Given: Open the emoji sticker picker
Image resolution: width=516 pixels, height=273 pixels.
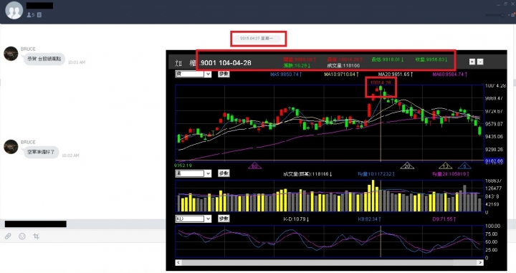Looking at the screenshot, I should pos(22,236).
